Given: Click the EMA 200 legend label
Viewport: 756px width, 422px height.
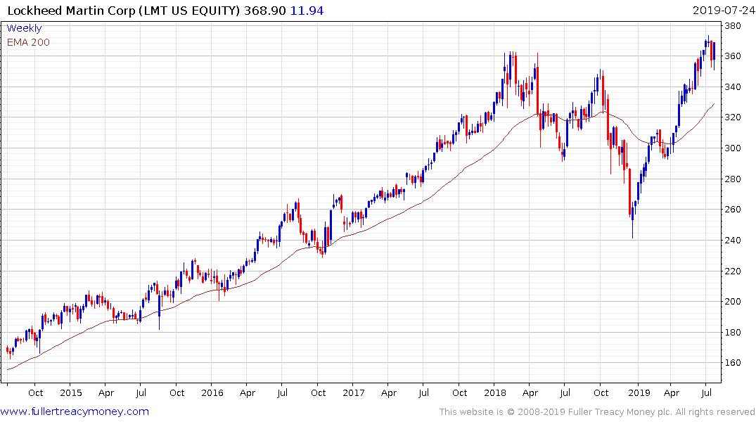Looking at the screenshot, I should pos(28,42).
